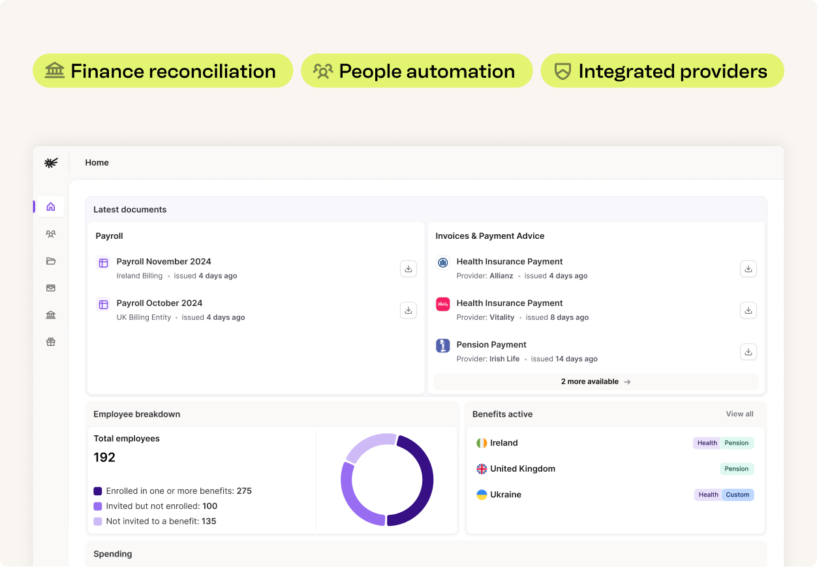The image size is (817, 567).
Task: Select the Integrated providers pill
Action: pos(662,70)
